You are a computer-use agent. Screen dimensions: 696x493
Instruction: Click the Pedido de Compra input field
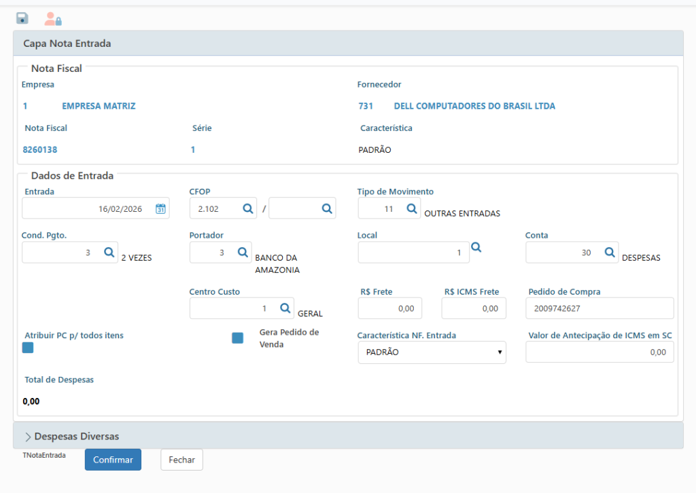click(599, 308)
